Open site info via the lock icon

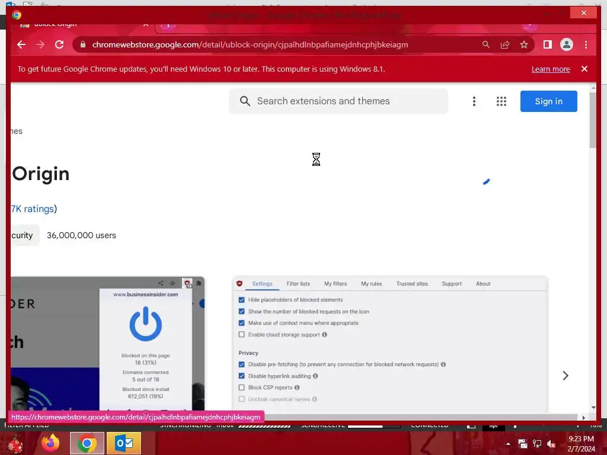pyautogui.click(x=82, y=44)
